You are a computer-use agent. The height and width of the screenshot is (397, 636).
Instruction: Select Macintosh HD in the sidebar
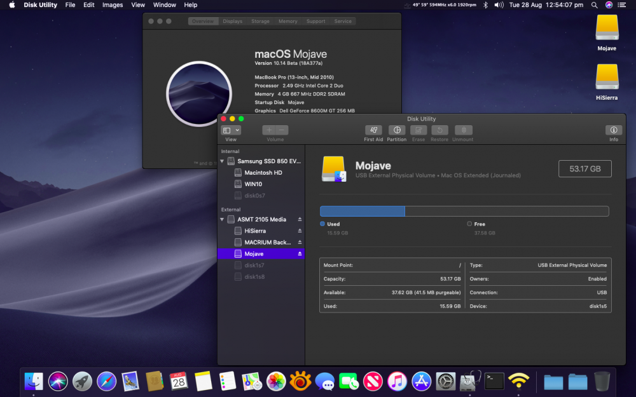click(x=261, y=173)
